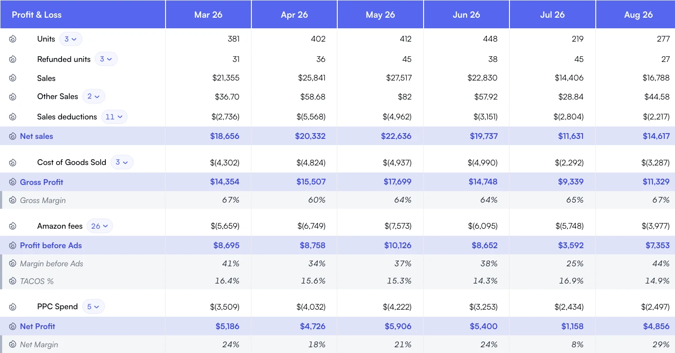Viewport: 675px width, 353px height.
Task: Expand the PPC Spend 5-item breakdown
Action: (93, 307)
